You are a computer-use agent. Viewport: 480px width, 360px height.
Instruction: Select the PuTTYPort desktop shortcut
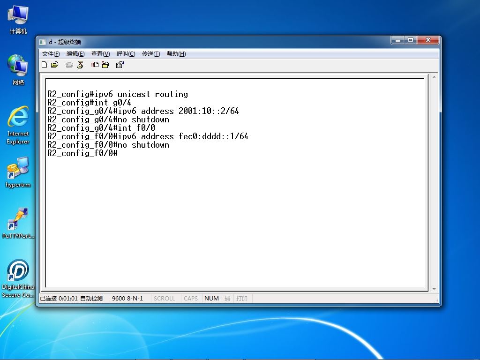click(18, 223)
